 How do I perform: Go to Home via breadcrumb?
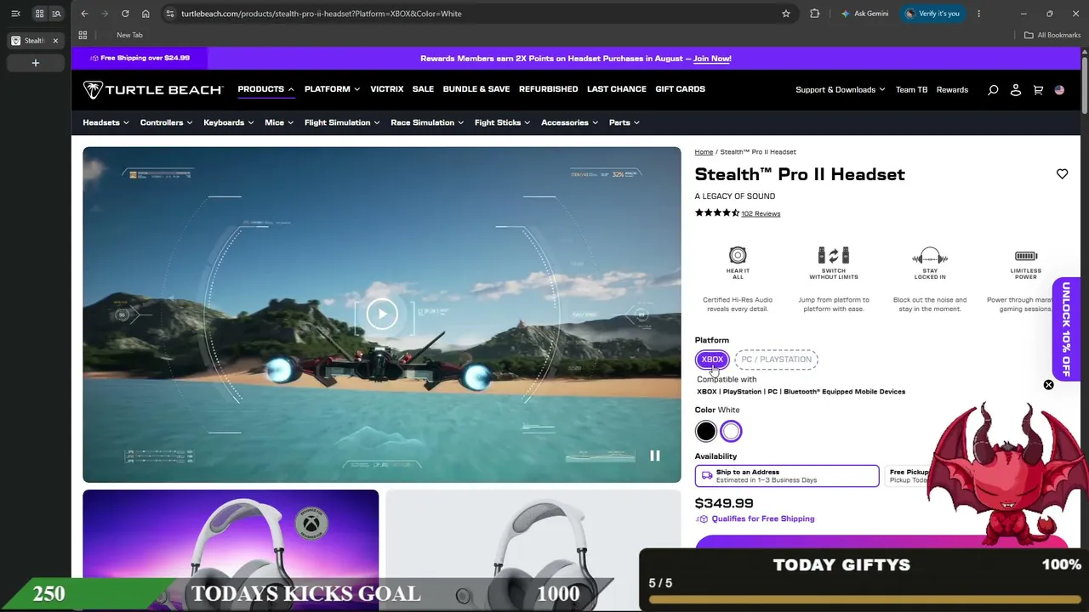(x=704, y=152)
